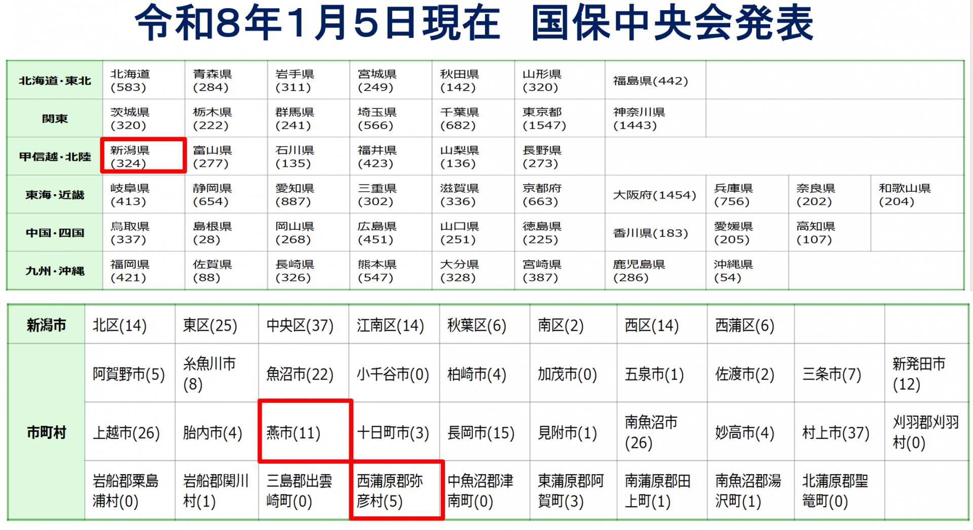The image size is (973, 530).
Task: Select the 市町村 row header
Action: pyautogui.click(x=46, y=432)
